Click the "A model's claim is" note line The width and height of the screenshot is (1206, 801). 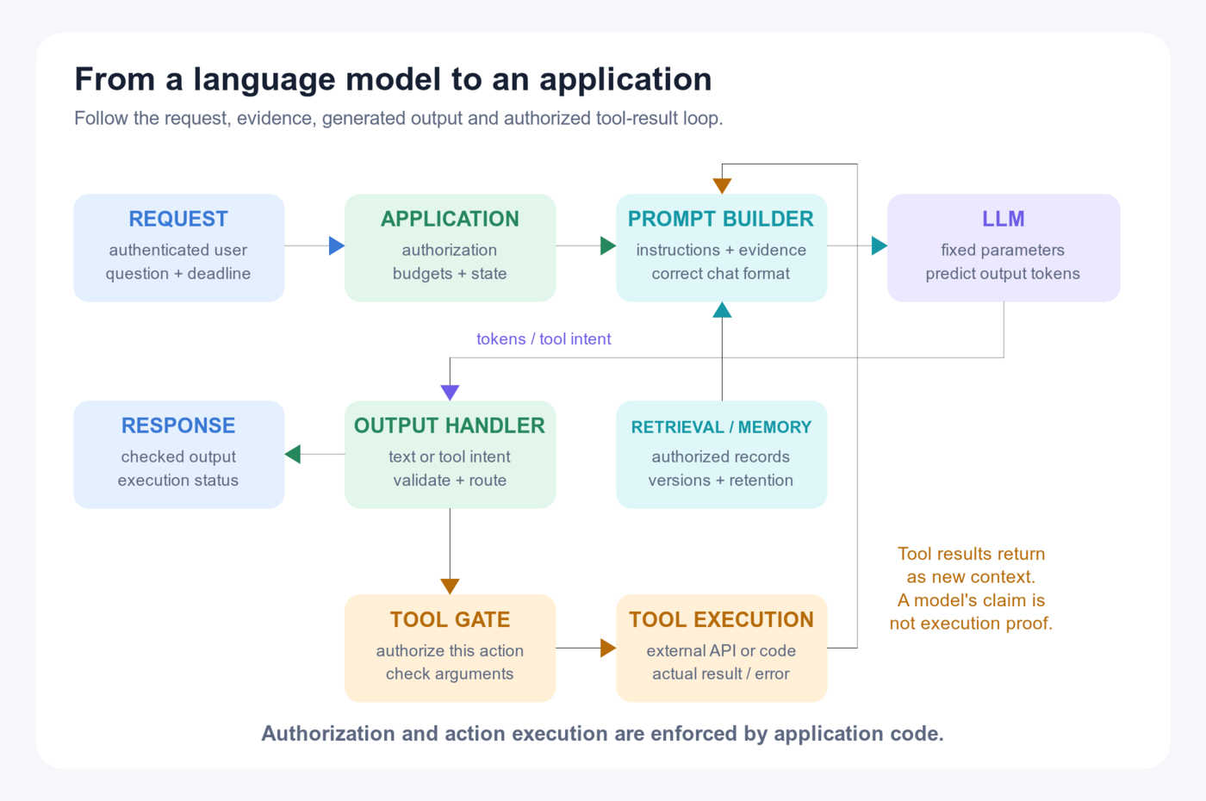pos(971,600)
